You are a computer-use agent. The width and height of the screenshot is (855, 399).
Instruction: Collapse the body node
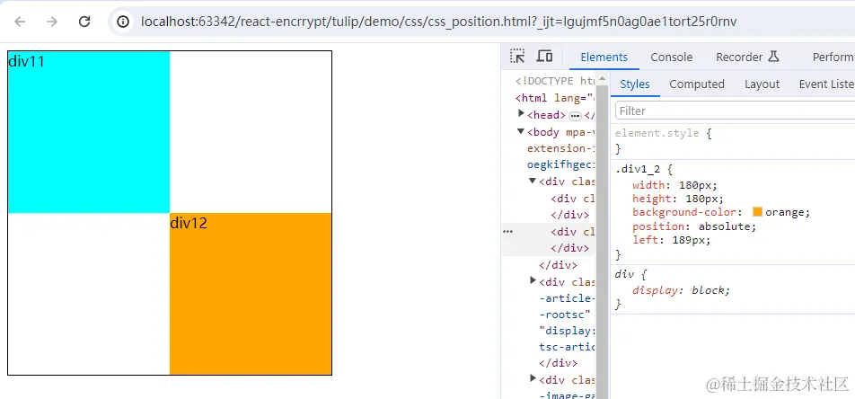(521, 131)
